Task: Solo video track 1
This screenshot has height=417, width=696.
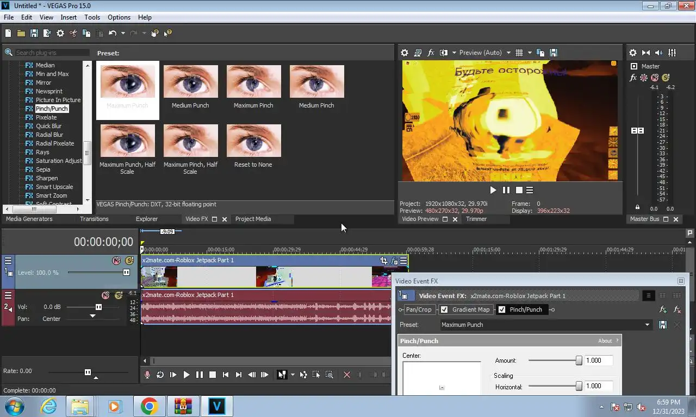Action: (x=129, y=261)
